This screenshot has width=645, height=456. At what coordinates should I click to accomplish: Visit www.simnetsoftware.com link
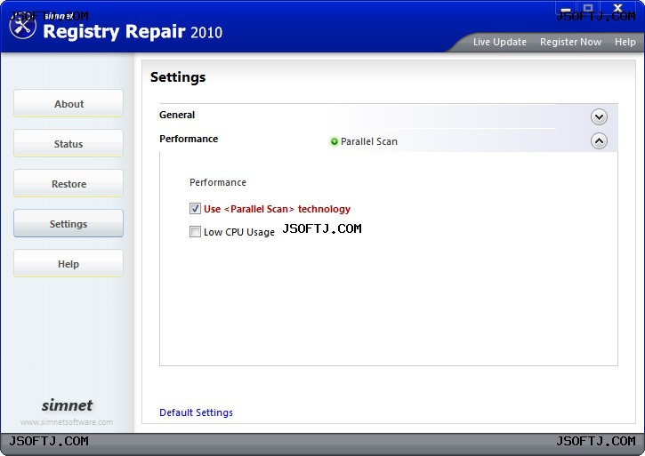coord(67,422)
